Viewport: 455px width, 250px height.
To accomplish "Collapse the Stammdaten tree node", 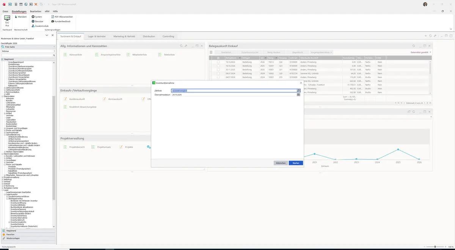I will pyautogui.click(x=2, y=97).
